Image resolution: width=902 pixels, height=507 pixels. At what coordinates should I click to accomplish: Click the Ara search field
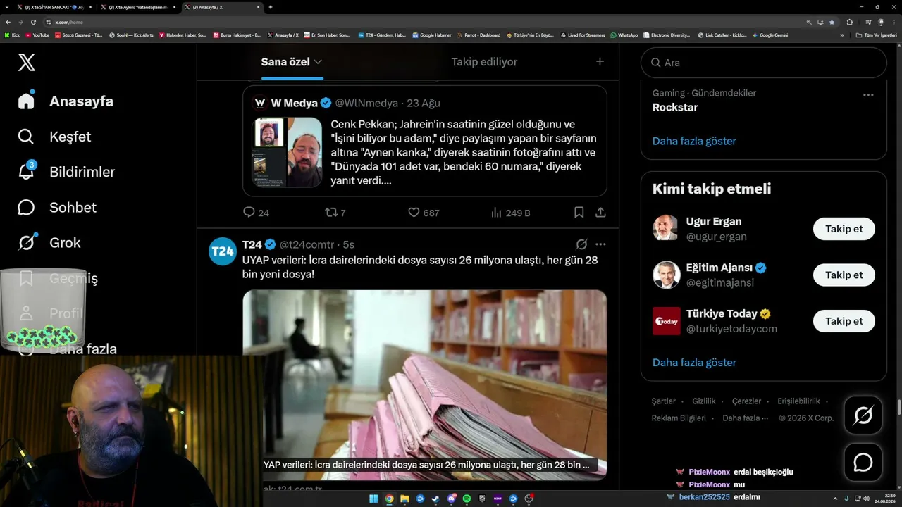click(x=763, y=63)
